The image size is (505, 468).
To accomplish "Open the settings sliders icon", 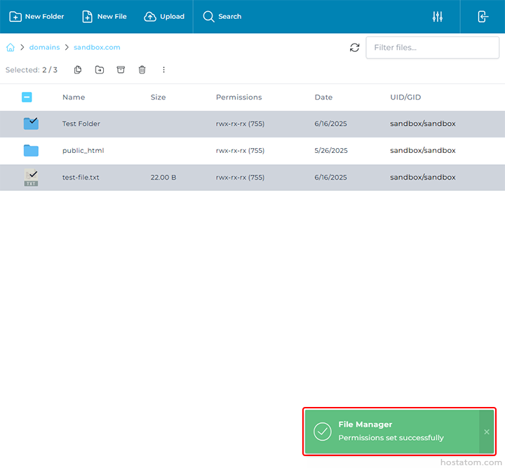I will tap(438, 17).
